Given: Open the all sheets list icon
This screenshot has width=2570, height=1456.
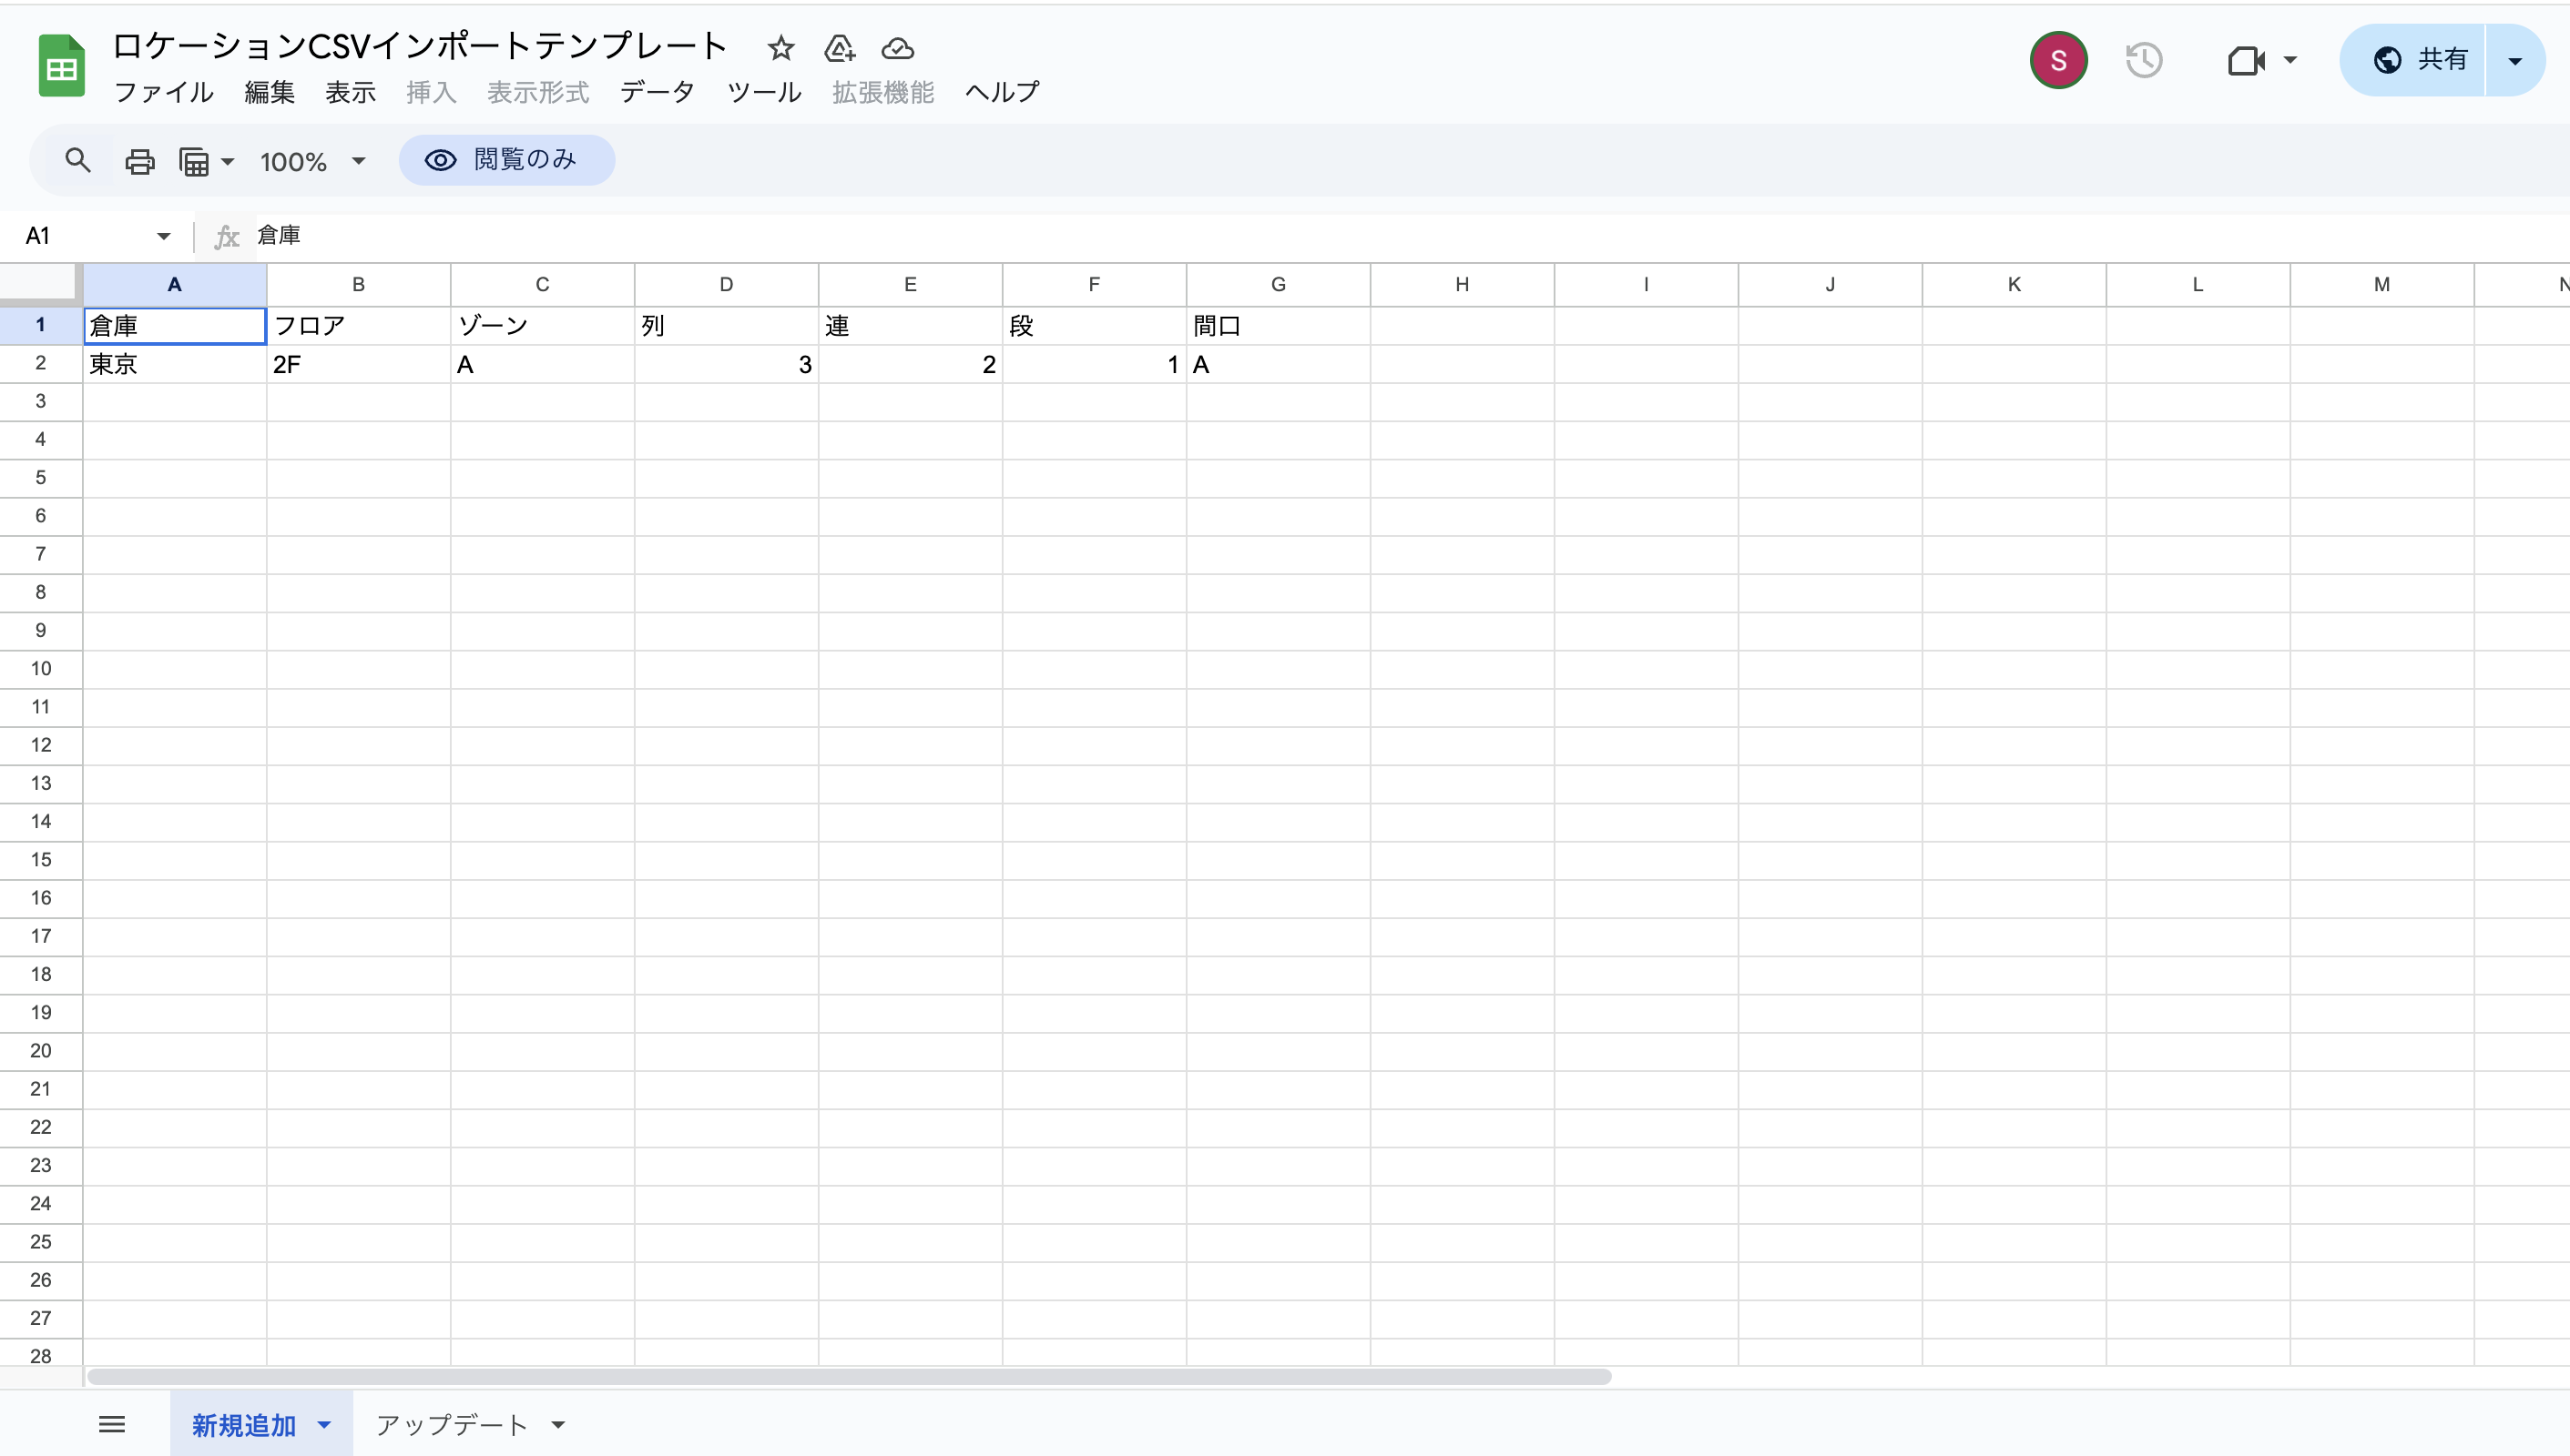Looking at the screenshot, I should [112, 1424].
